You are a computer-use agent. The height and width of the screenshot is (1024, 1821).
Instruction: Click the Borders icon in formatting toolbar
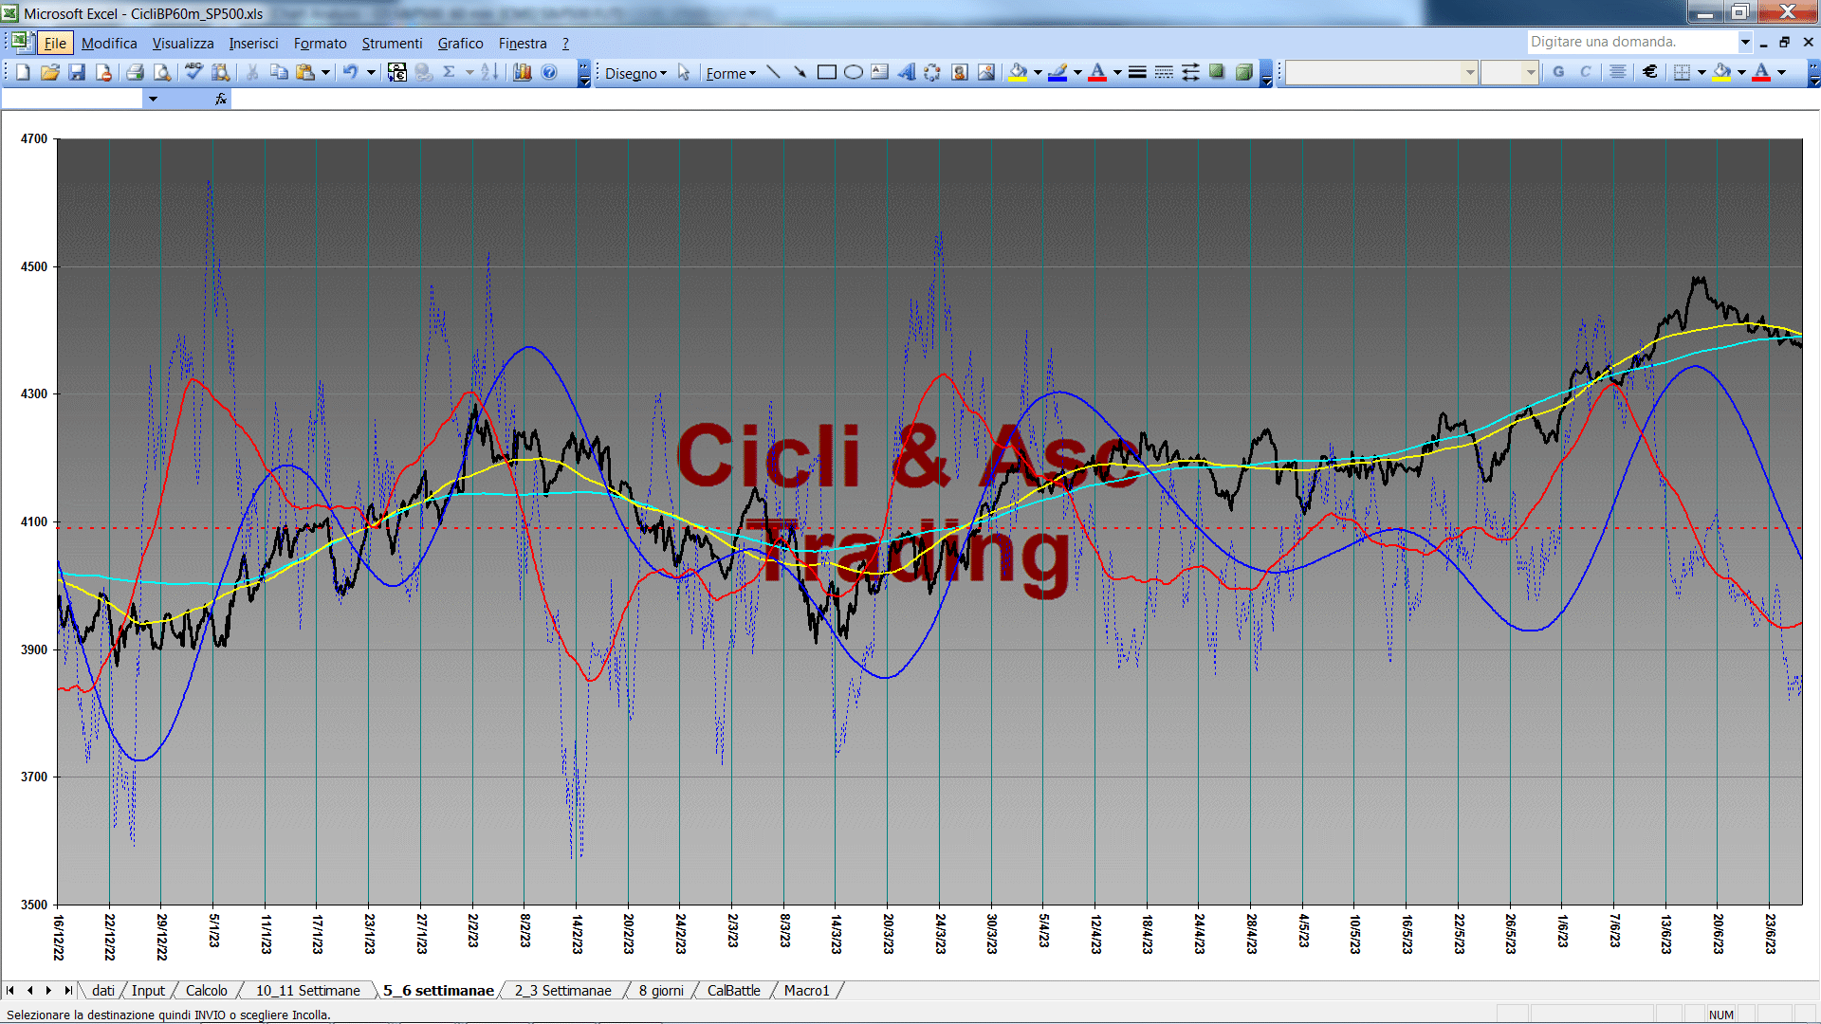click(1682, 72)
